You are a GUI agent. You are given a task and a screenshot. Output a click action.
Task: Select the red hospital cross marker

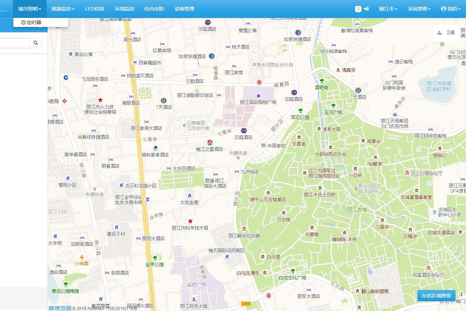(64, 101)
